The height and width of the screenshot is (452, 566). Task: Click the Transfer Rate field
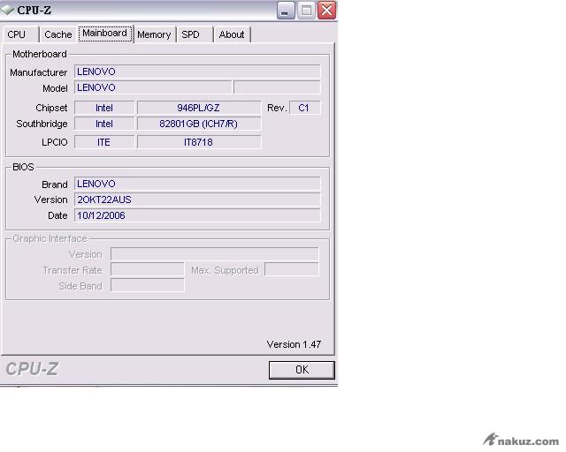tap(148, 270)
